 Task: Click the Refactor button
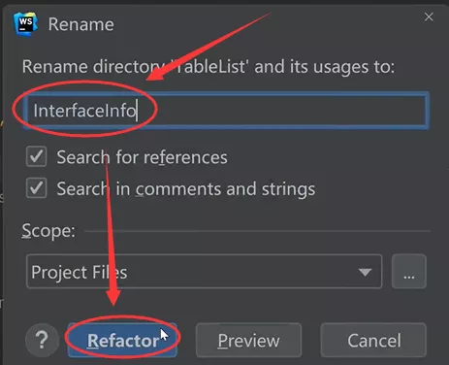pyautogui.click(x=122, y=340)
